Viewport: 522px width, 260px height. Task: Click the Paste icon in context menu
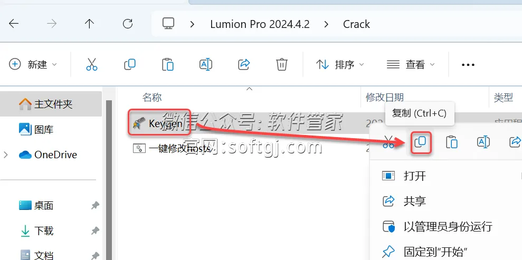click(451, 142)
